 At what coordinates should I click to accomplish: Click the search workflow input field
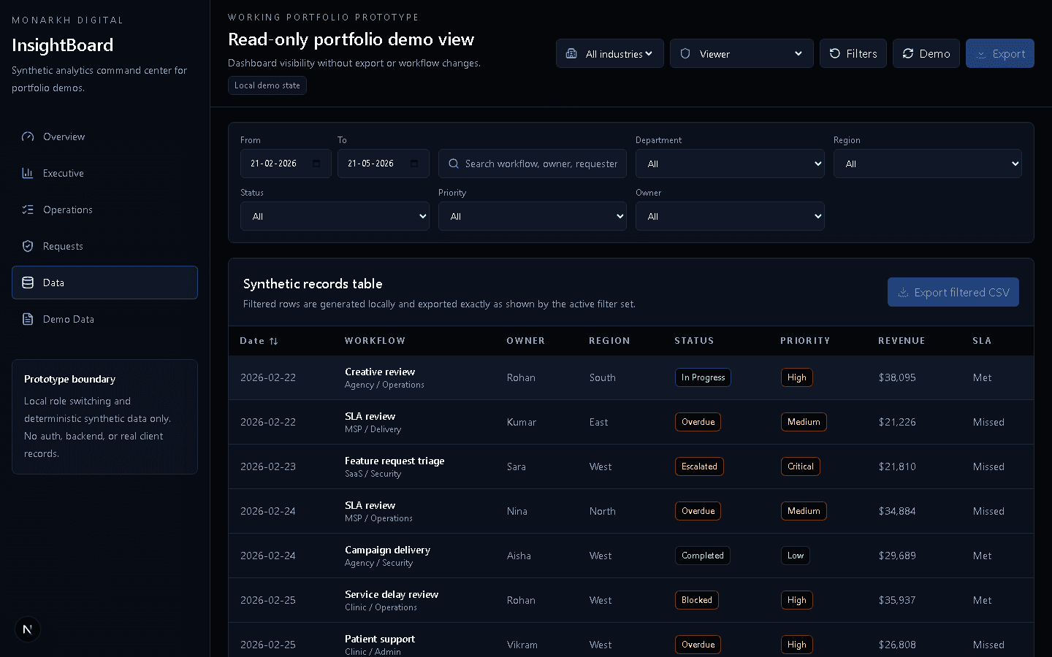coord(533,164)
